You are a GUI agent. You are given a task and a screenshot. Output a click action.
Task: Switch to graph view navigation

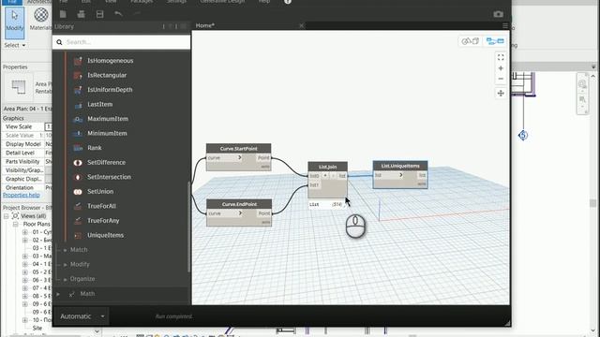point(495,41)
